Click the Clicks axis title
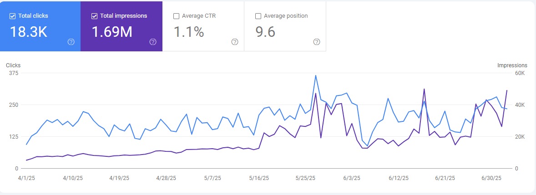This screenshot has height=195, width=536. (13, 65)
